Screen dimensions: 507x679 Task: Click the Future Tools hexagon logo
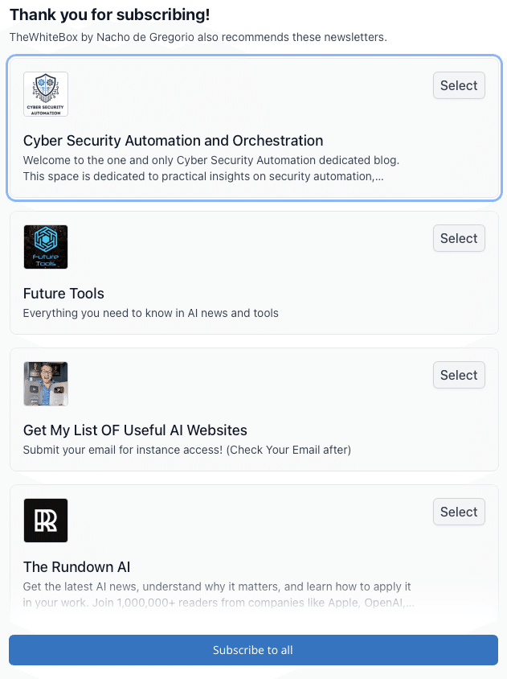tap(45, 246)
